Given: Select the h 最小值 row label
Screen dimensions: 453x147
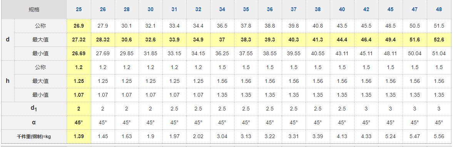Looking at the screenshot, I should click(40, 95).
